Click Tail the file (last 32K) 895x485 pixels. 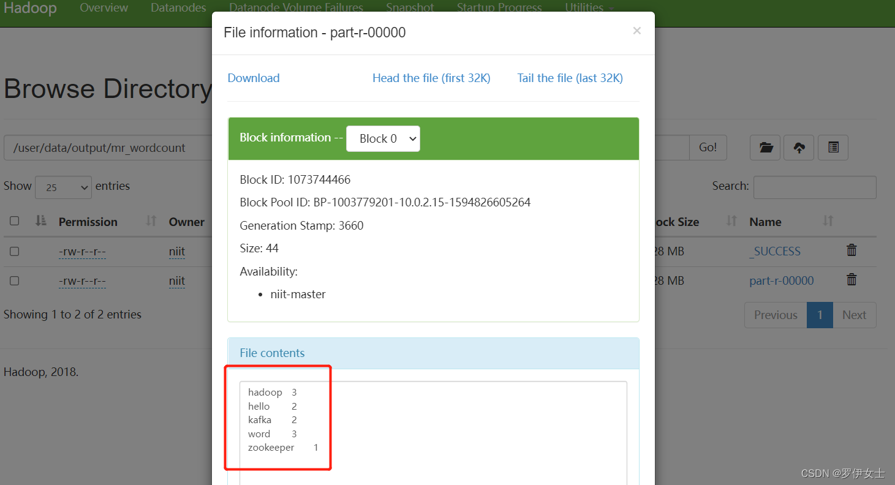point(570,78)
